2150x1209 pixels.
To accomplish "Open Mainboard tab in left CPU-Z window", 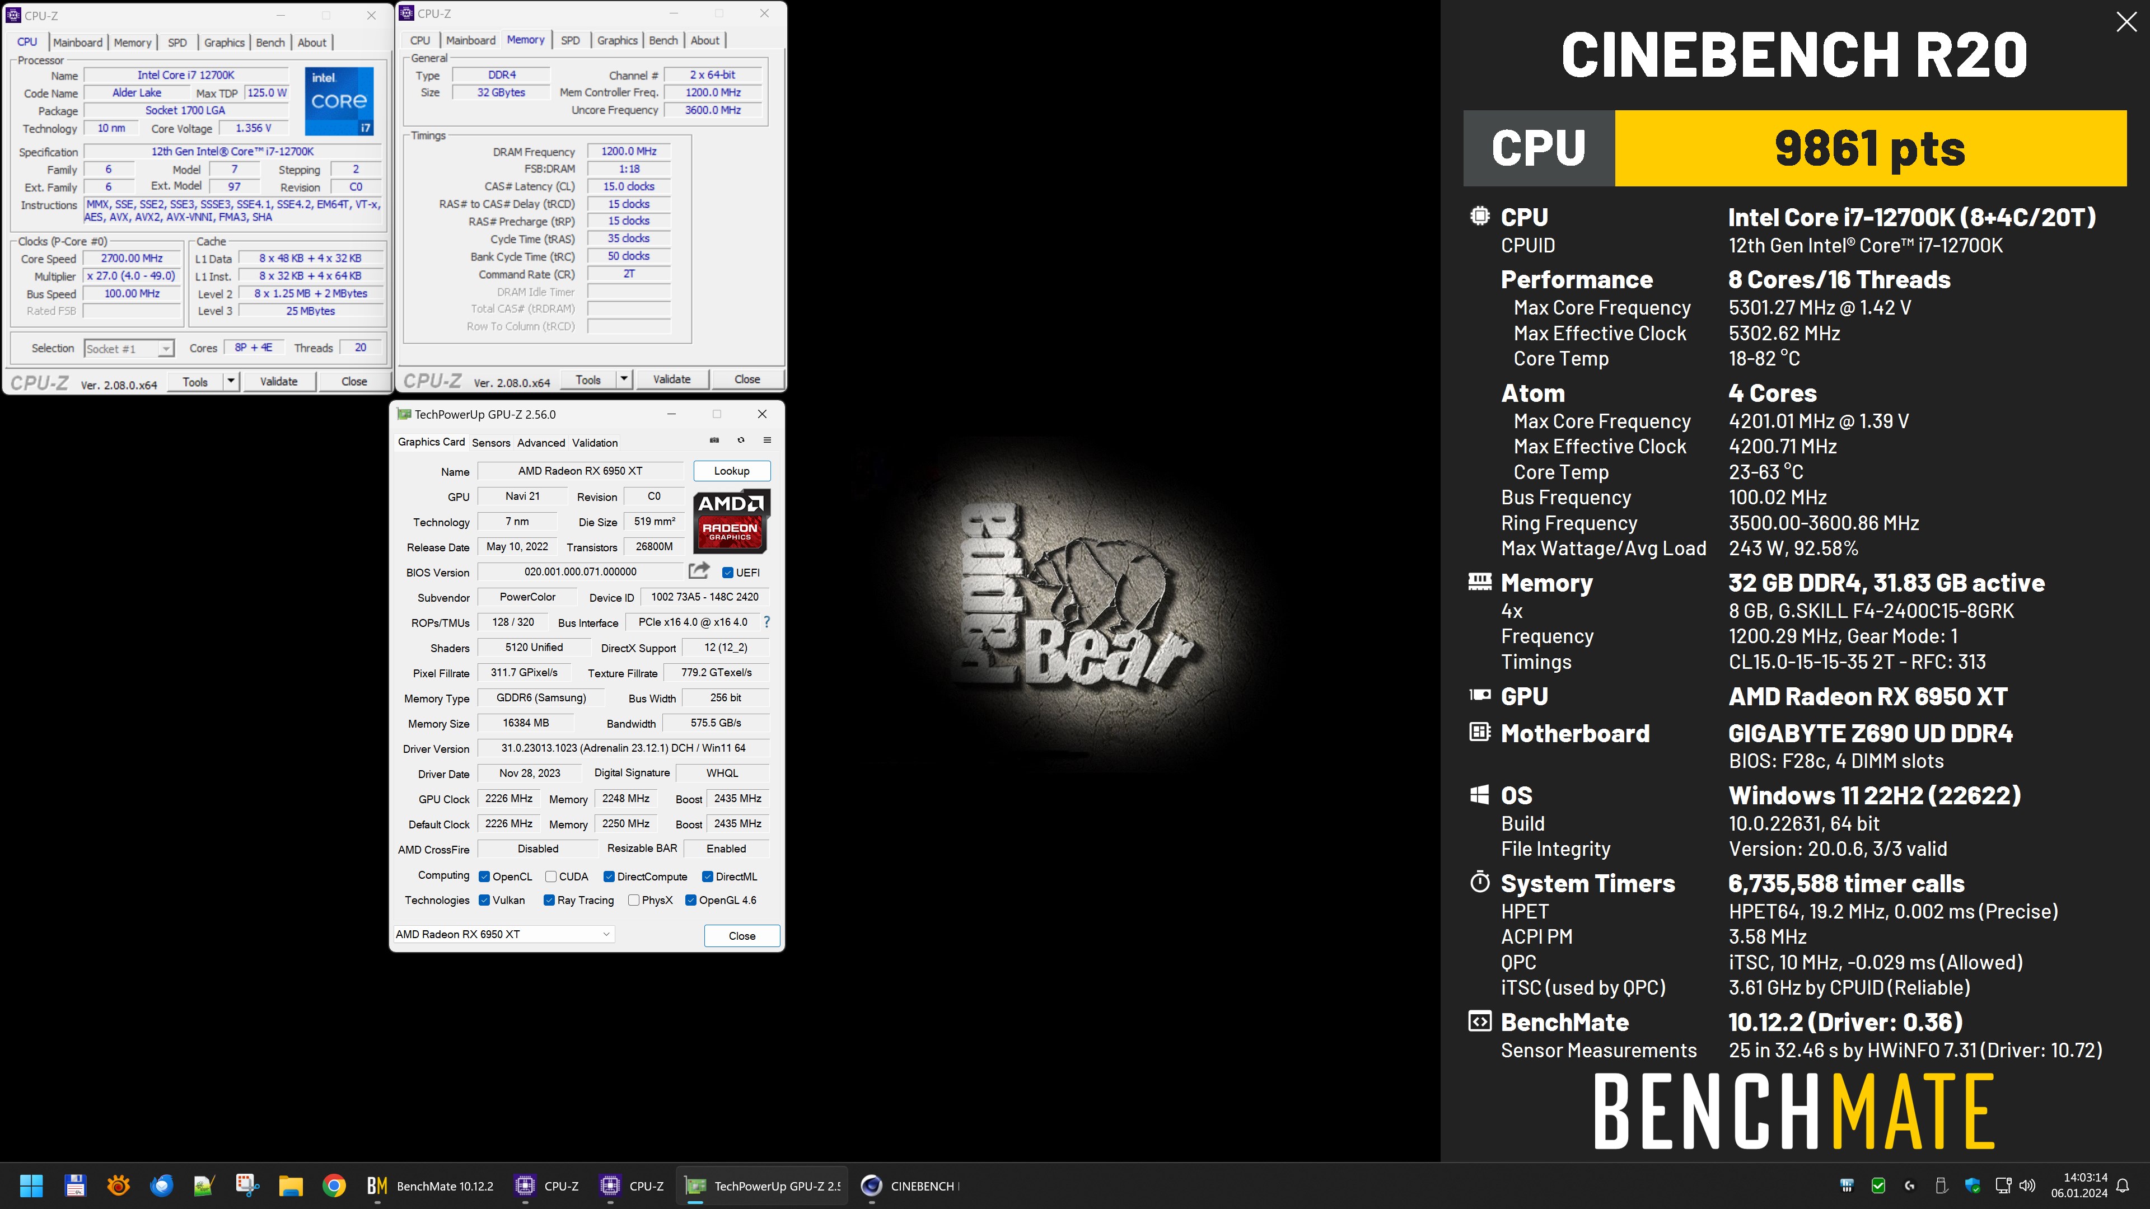I will (78, 43).
